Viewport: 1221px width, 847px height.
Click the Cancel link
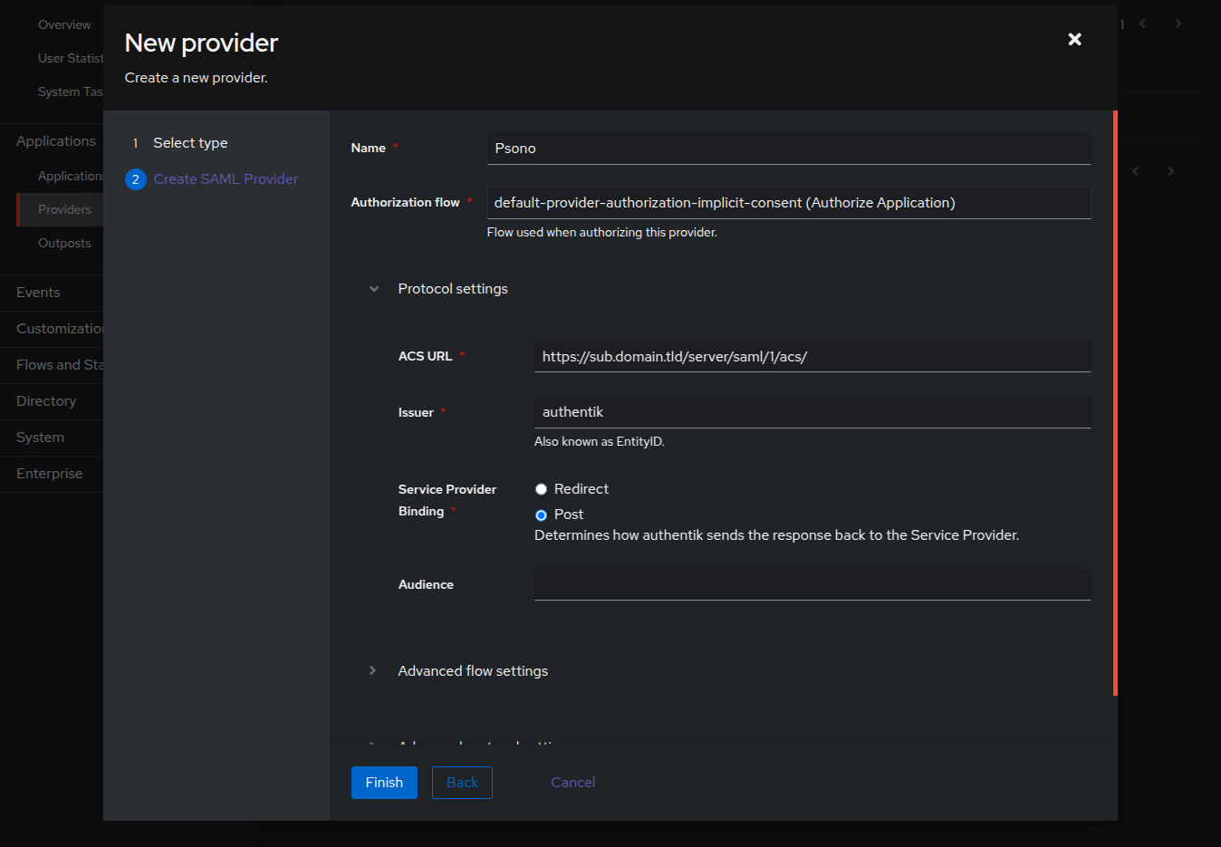pos(573,783)
